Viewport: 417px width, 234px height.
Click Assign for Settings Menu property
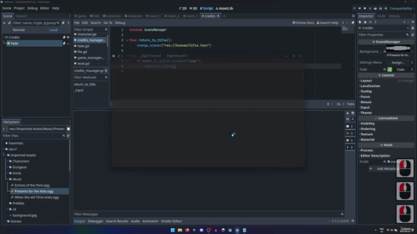398,62
